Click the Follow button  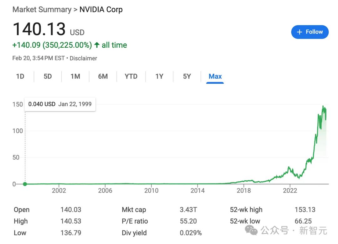(x=310, y=32)
